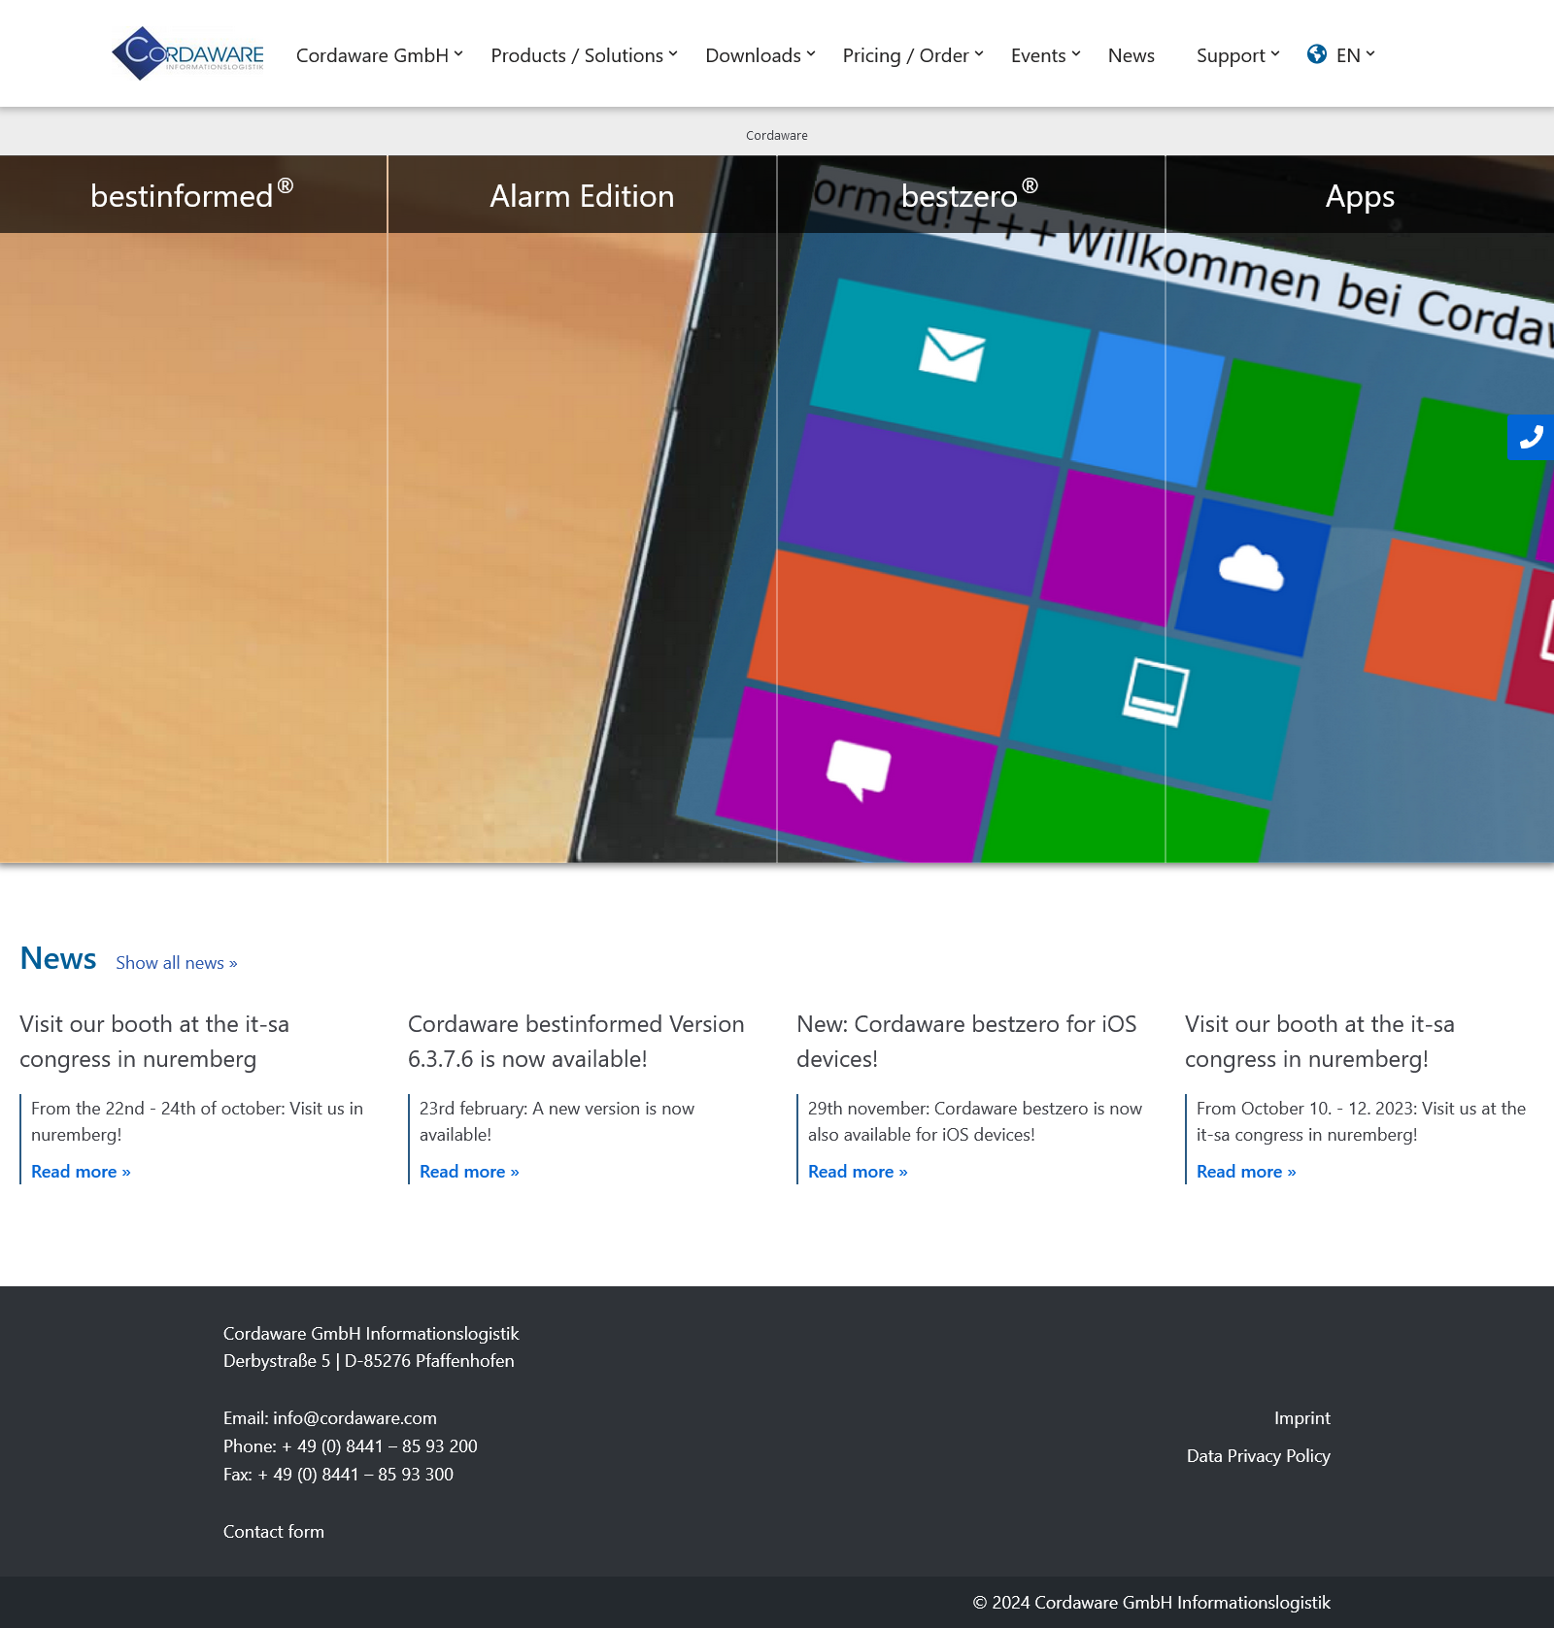Screen dimensions: 1554x1628
Task: Click the phone number + 49 (0) 8441 – 85 93 200
Action: (380, 1446)
